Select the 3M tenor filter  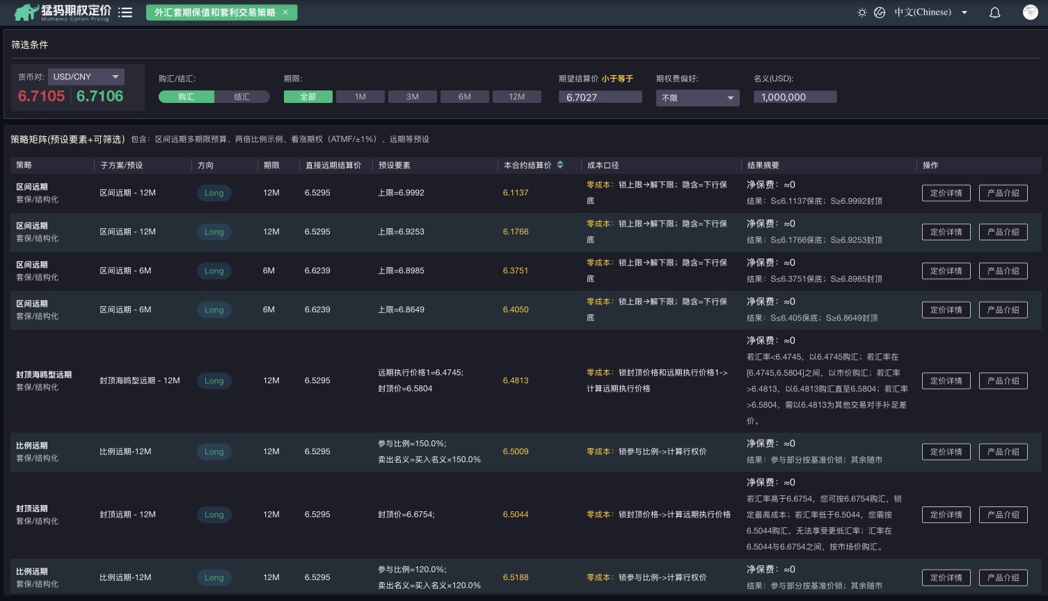click(413, 97)
